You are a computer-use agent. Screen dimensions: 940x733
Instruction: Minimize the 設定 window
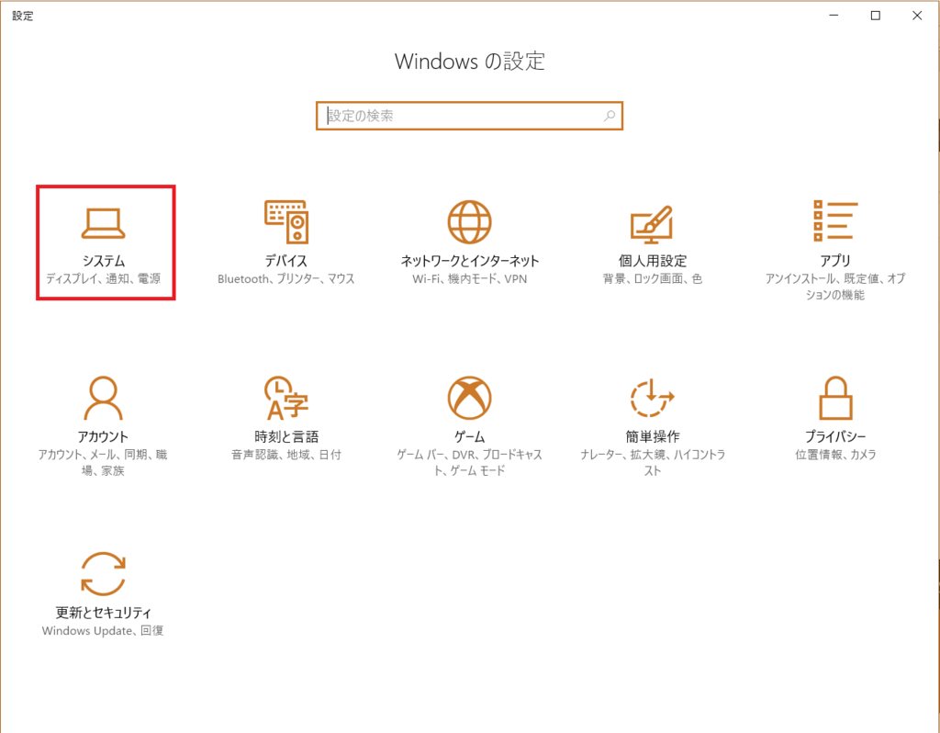[834, 16]
